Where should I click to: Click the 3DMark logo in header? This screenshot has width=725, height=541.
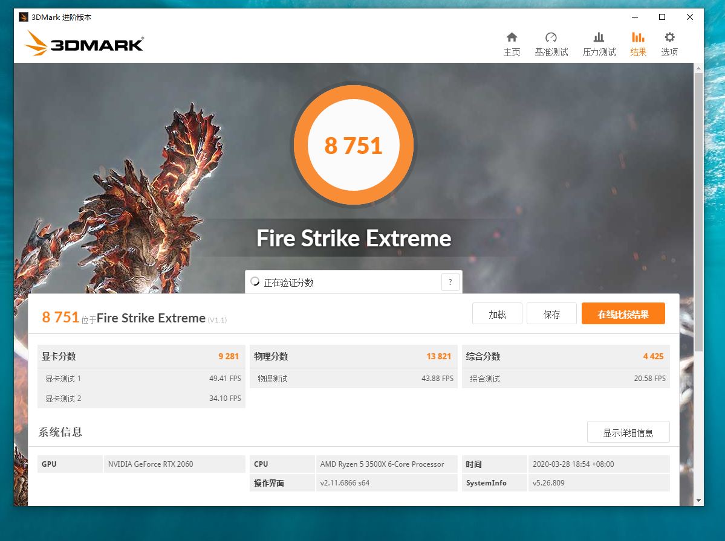point(83,43)
